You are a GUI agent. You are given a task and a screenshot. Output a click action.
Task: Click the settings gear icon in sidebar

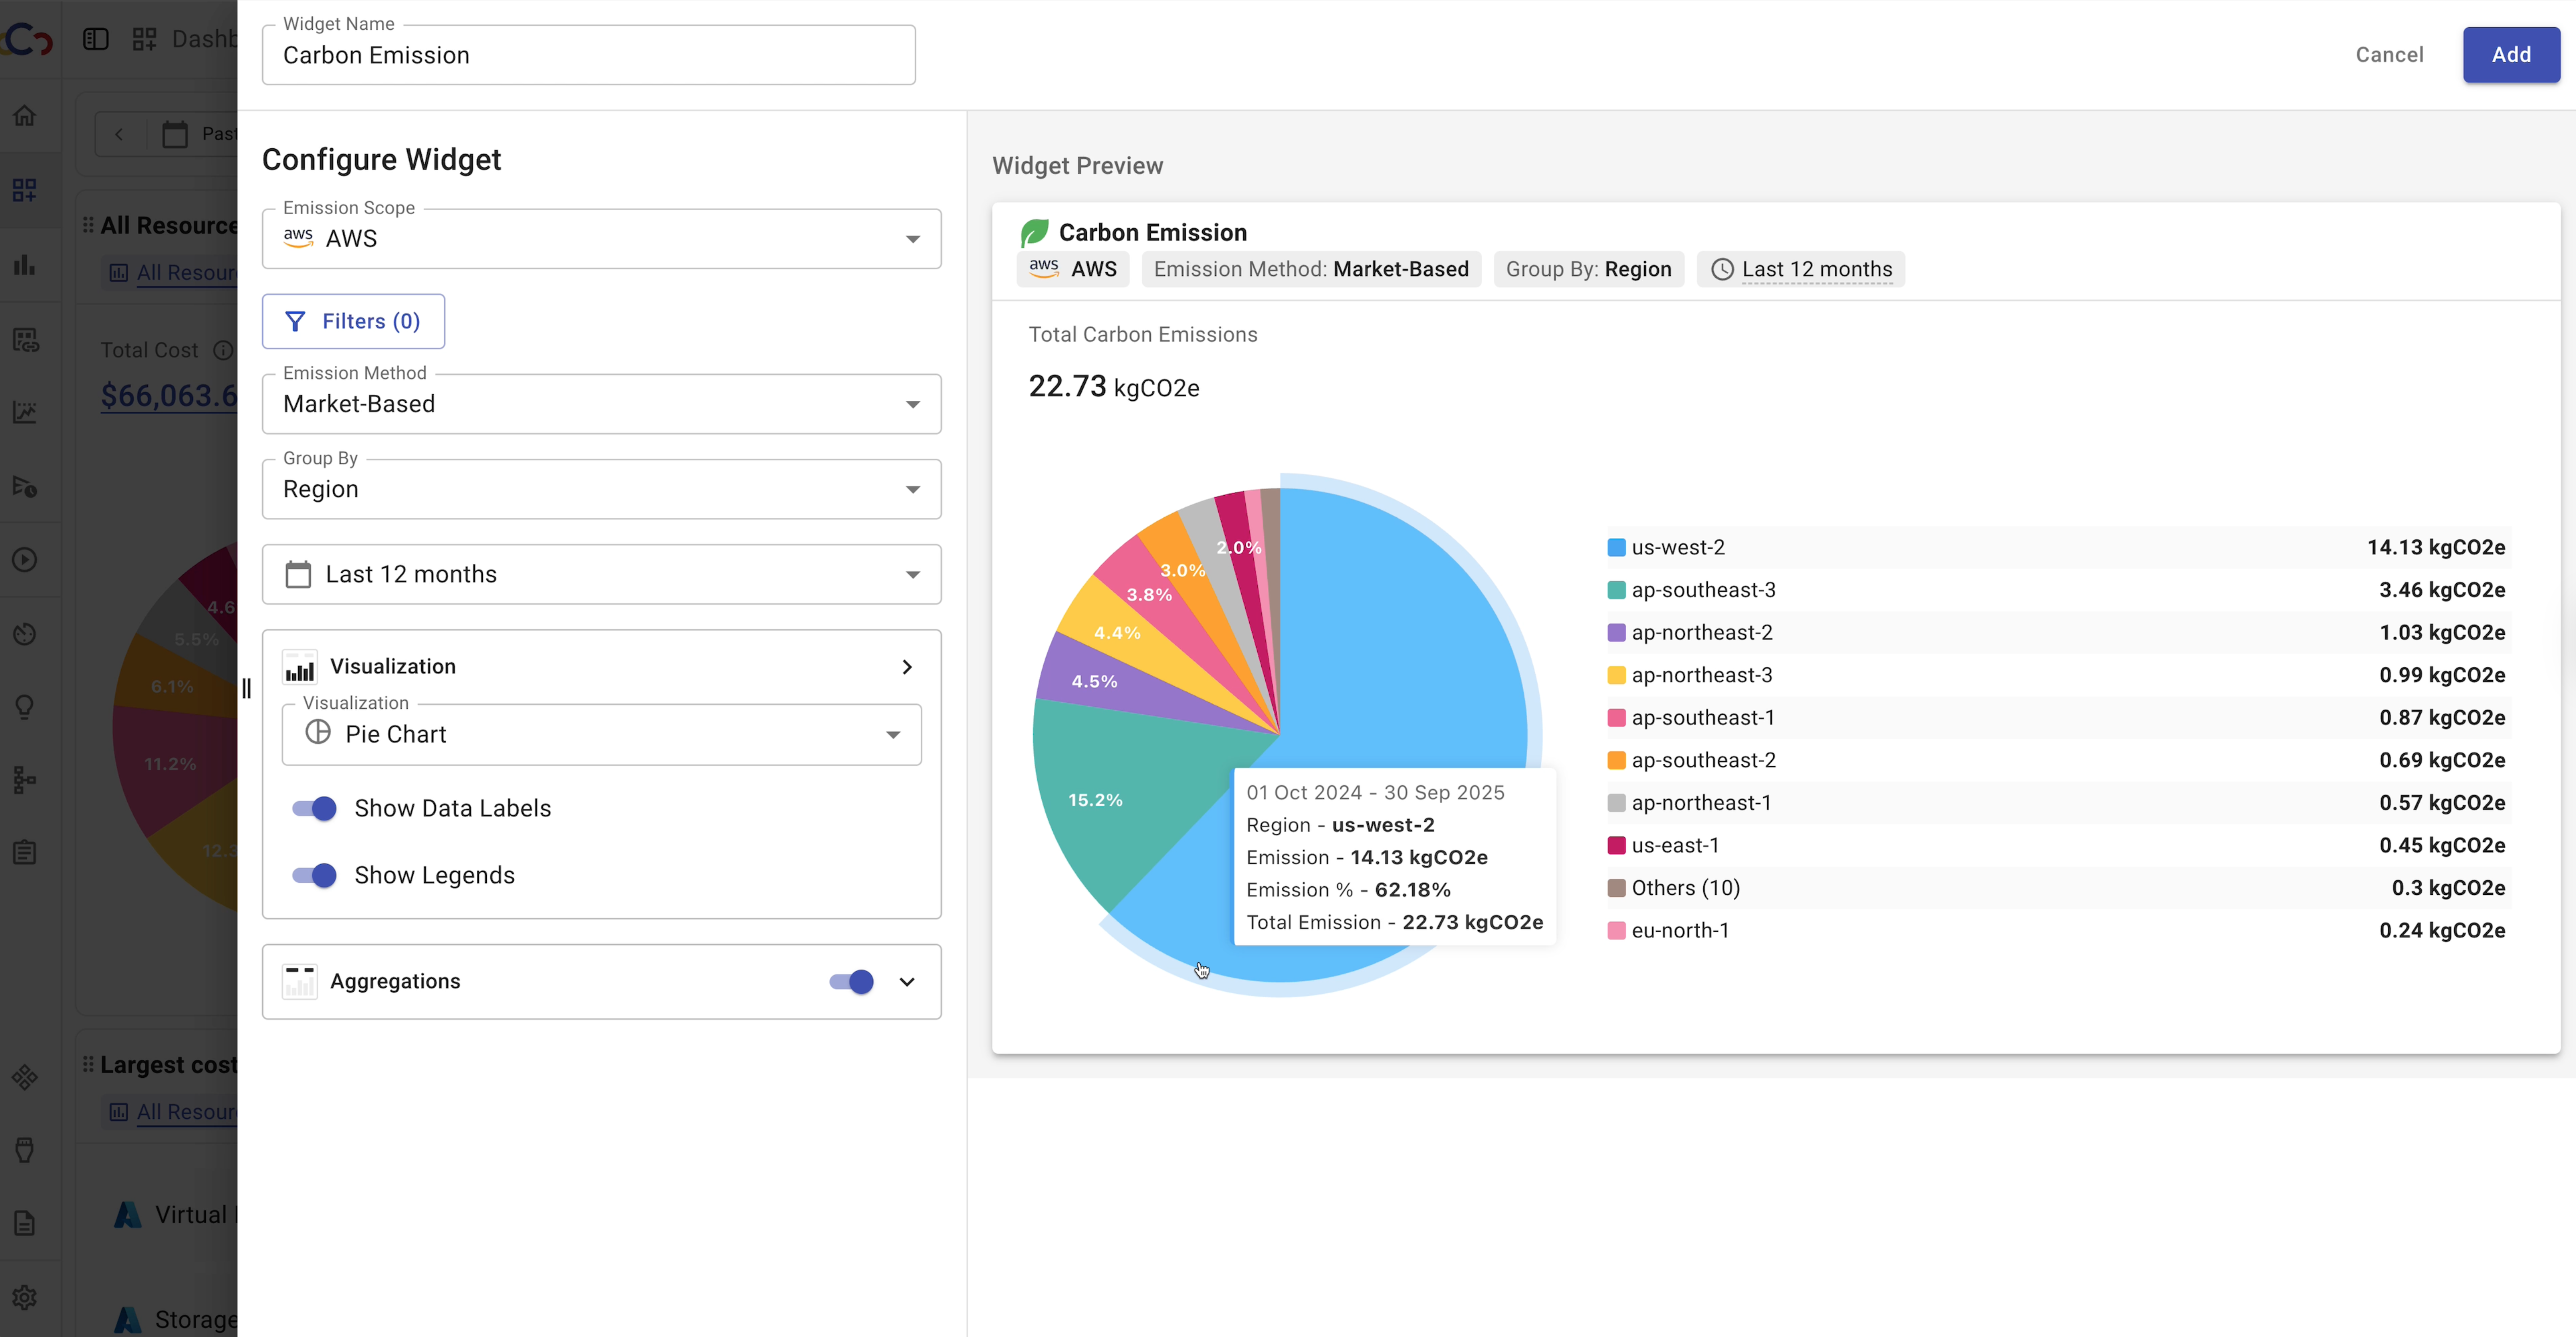[x=25, y=1297]
